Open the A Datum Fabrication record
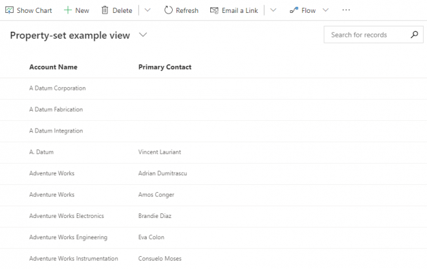Screen dimensions: 427x269 pyautogui.click(x=56, y=109)
